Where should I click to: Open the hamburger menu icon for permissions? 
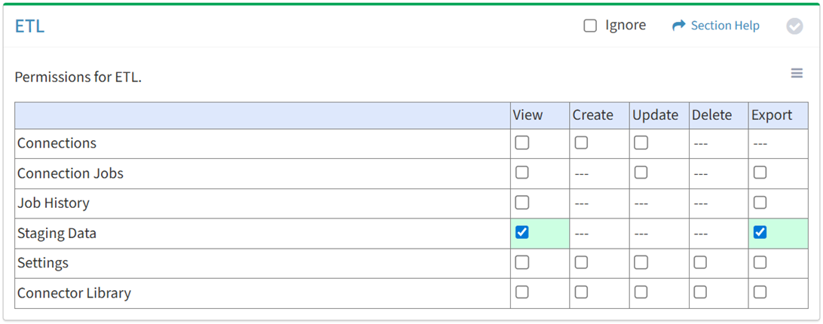[x=797, y=73]
